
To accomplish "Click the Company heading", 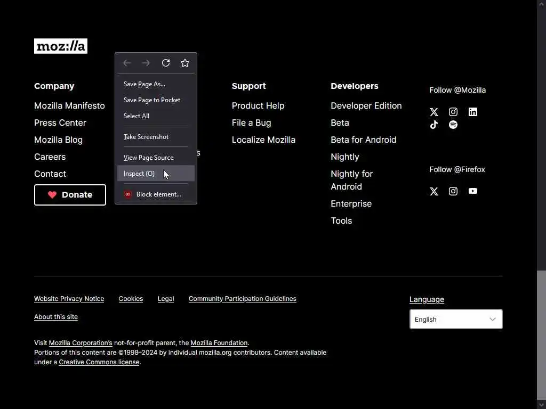I will [x=54, y=86].
